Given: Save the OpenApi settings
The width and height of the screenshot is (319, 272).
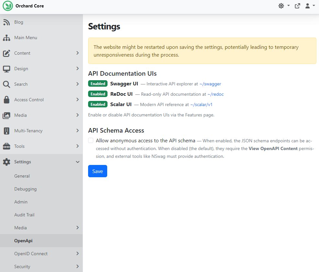Looking at the screenshot, I should [x=98, y=171].
